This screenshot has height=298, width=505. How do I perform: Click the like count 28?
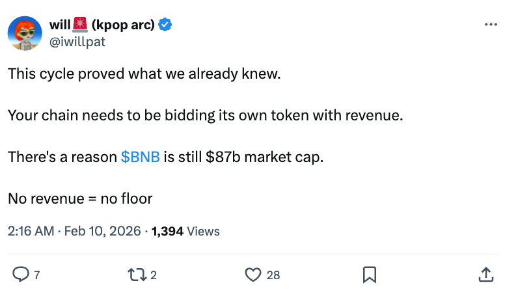[273, 275]
